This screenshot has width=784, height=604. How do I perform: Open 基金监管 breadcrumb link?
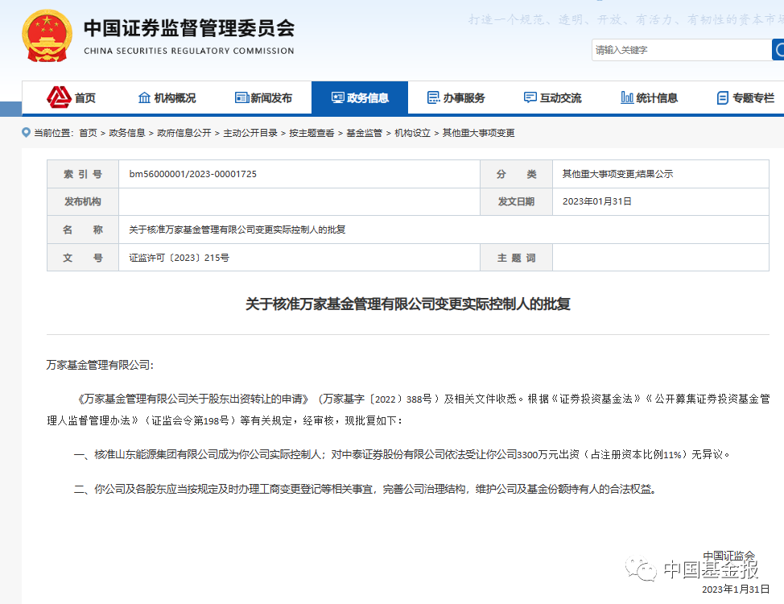(364, 133)
